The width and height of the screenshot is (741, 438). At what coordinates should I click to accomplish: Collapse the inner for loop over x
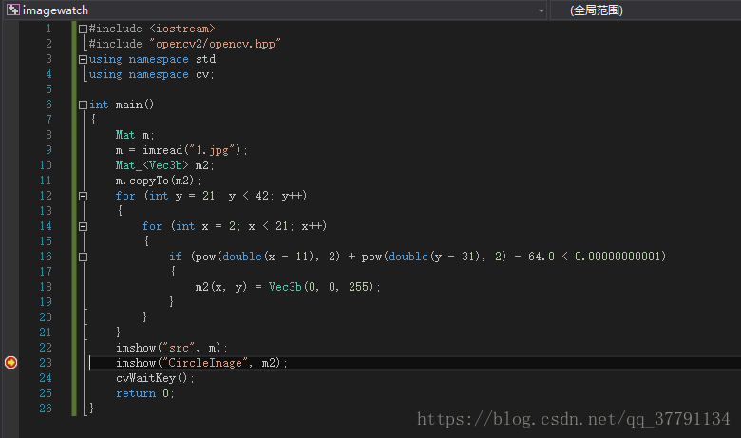pos(83,226)
